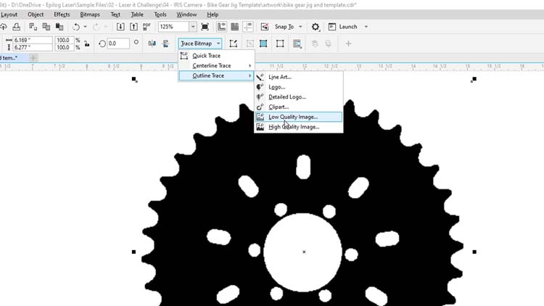The width and height of the screenshot is (544, 306).
Task: Open the Bitmaps menu
Action: [x=90, y=15]
